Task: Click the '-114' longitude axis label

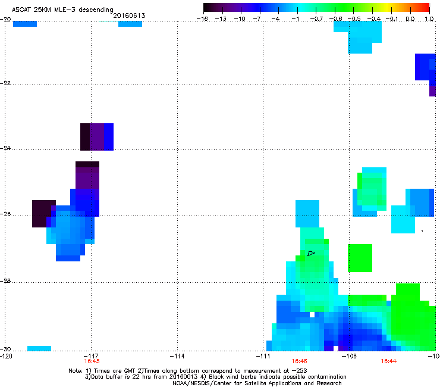Action: (177, 356)
